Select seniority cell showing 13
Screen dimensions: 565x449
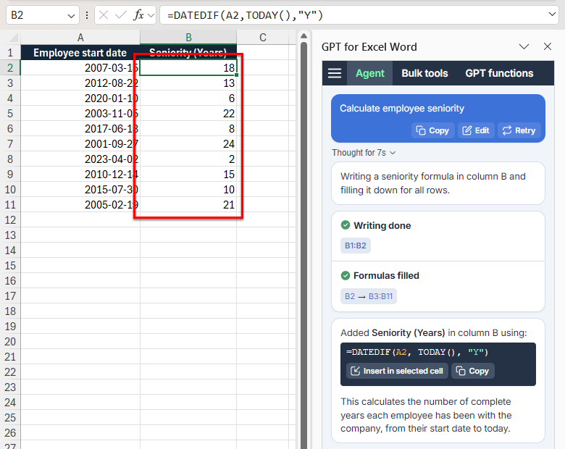tap(188, 83)
